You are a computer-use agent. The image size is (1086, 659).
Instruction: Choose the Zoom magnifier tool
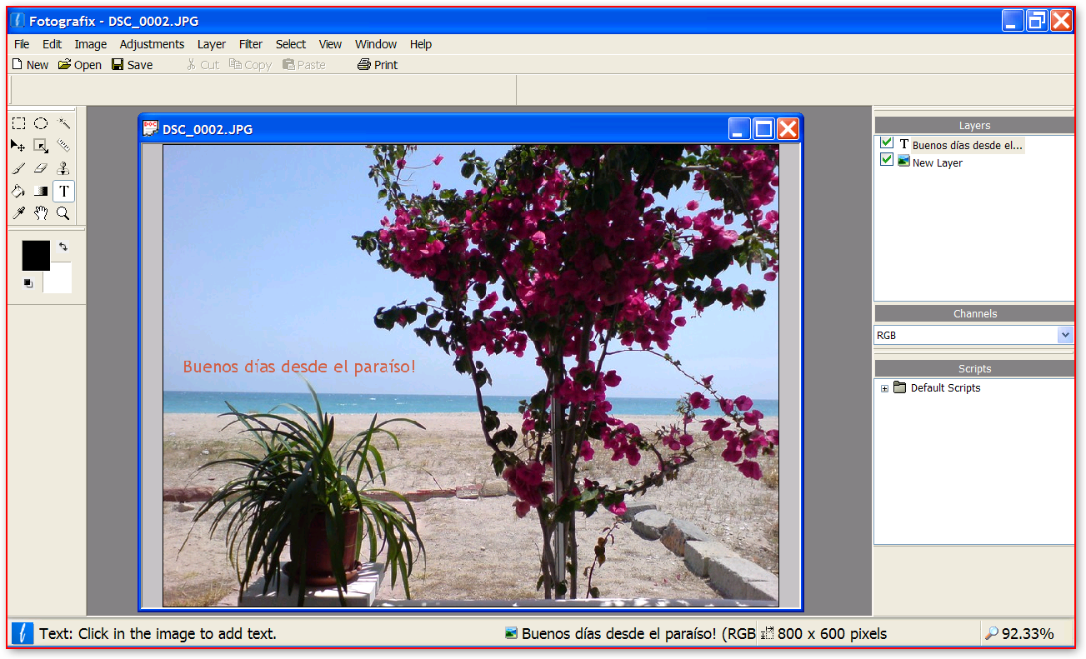63,213
